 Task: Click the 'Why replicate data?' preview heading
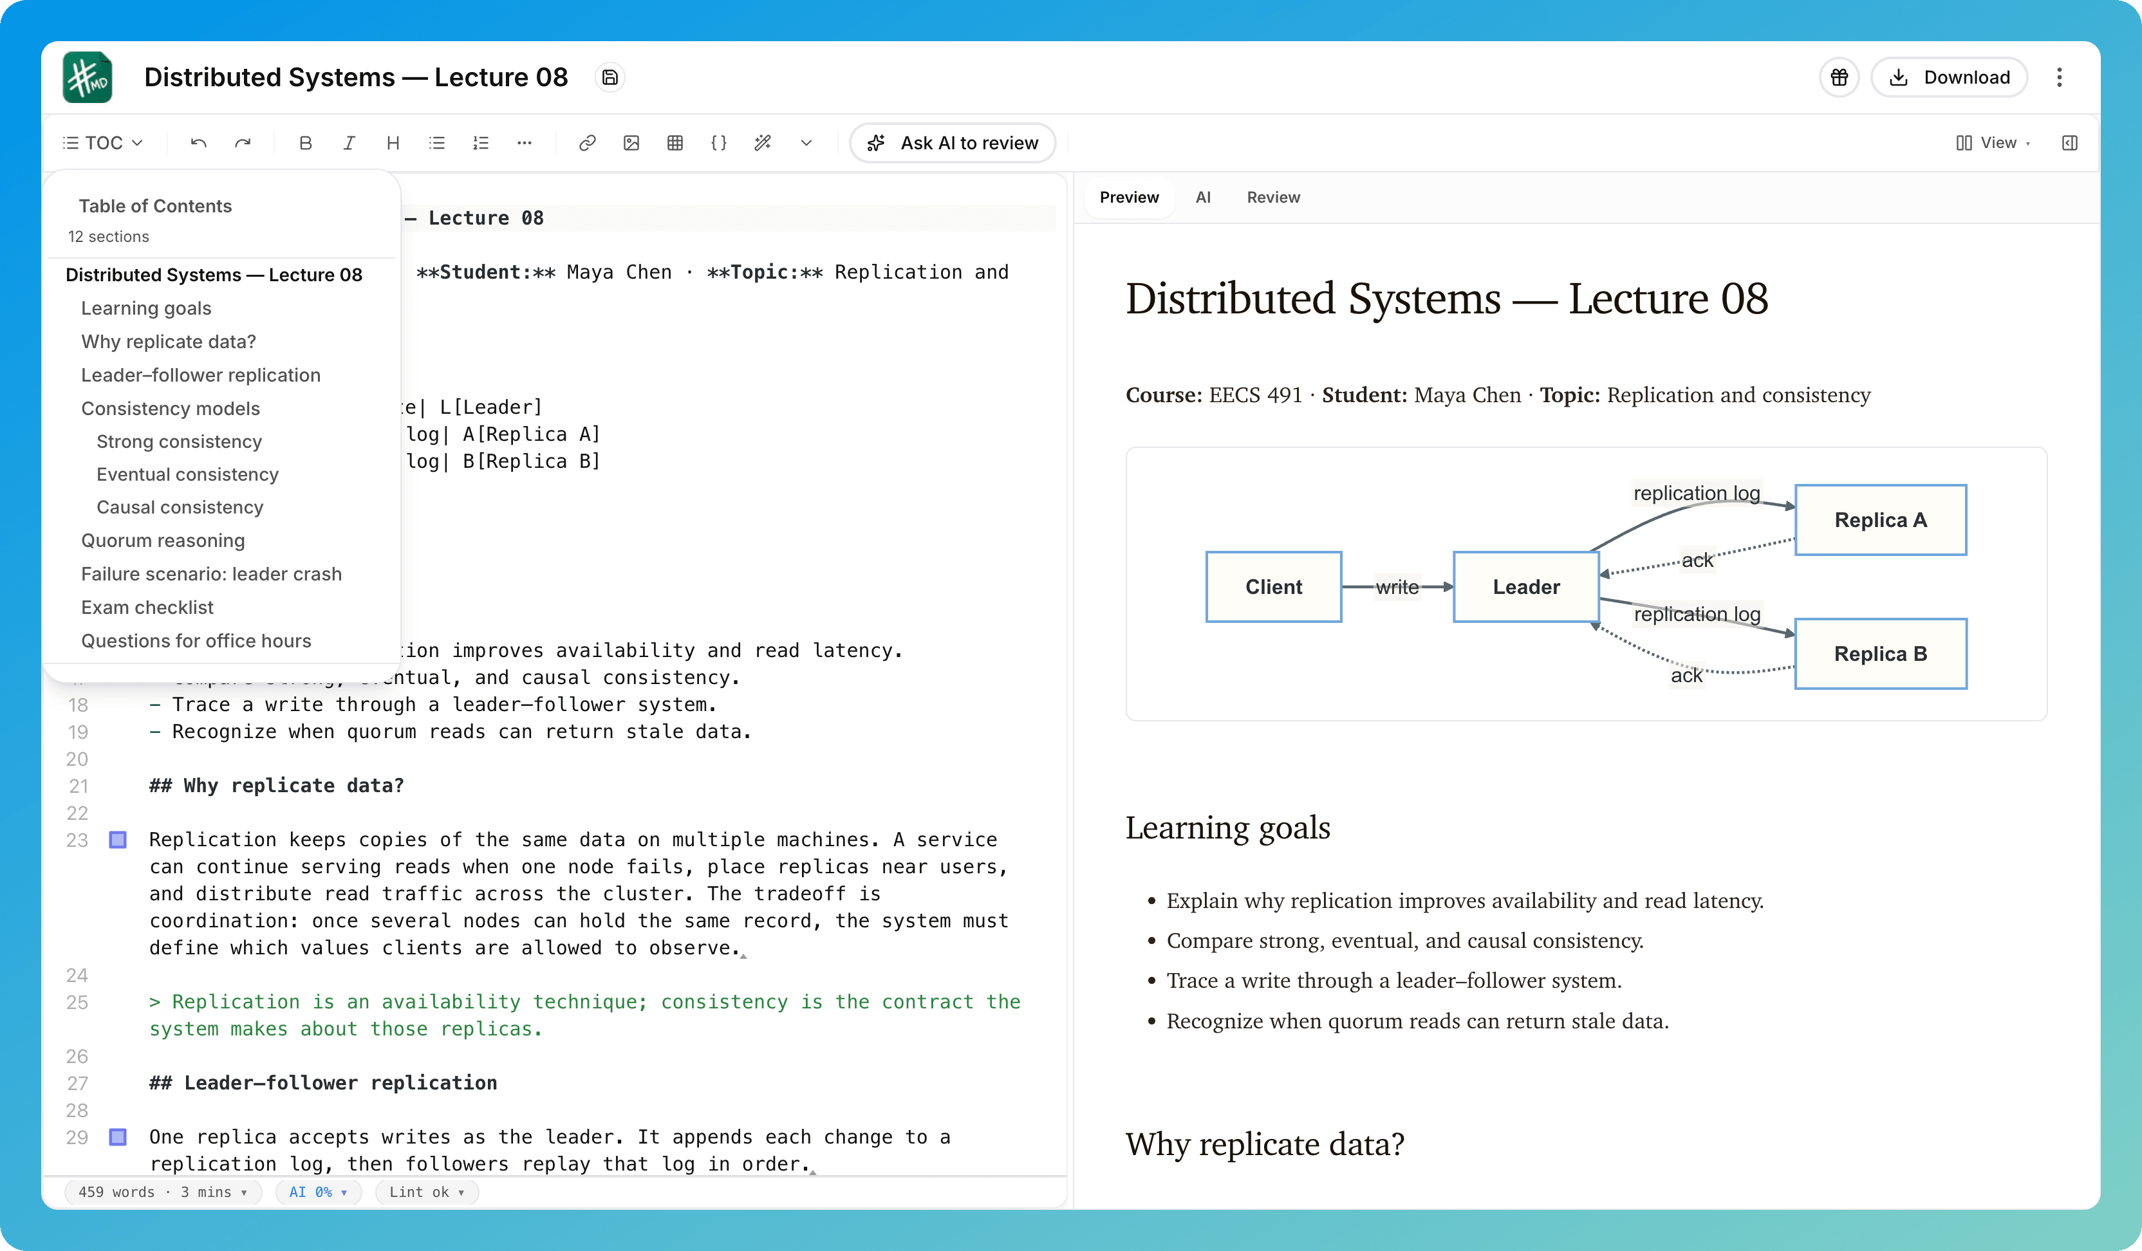(x=1265, y=1144)
